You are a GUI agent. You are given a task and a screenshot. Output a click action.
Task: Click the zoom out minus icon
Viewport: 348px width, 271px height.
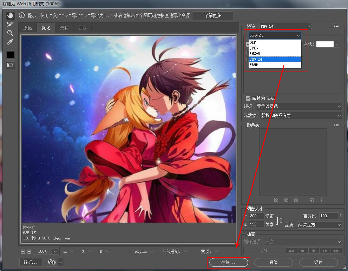coord(23,251)
